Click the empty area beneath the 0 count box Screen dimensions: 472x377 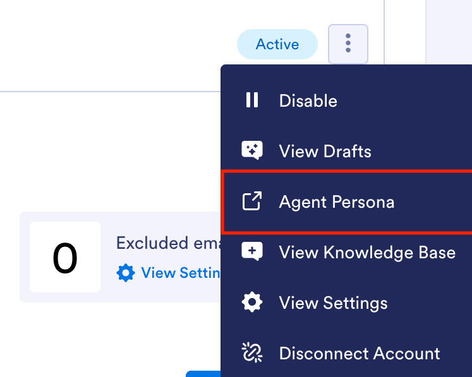[x=65, y=335]
